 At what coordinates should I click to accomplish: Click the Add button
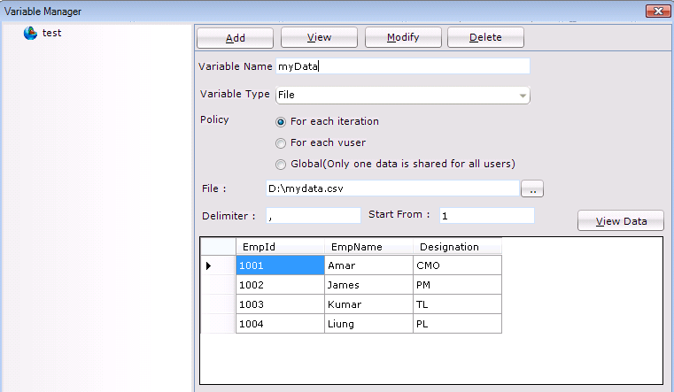pos(235,37)
